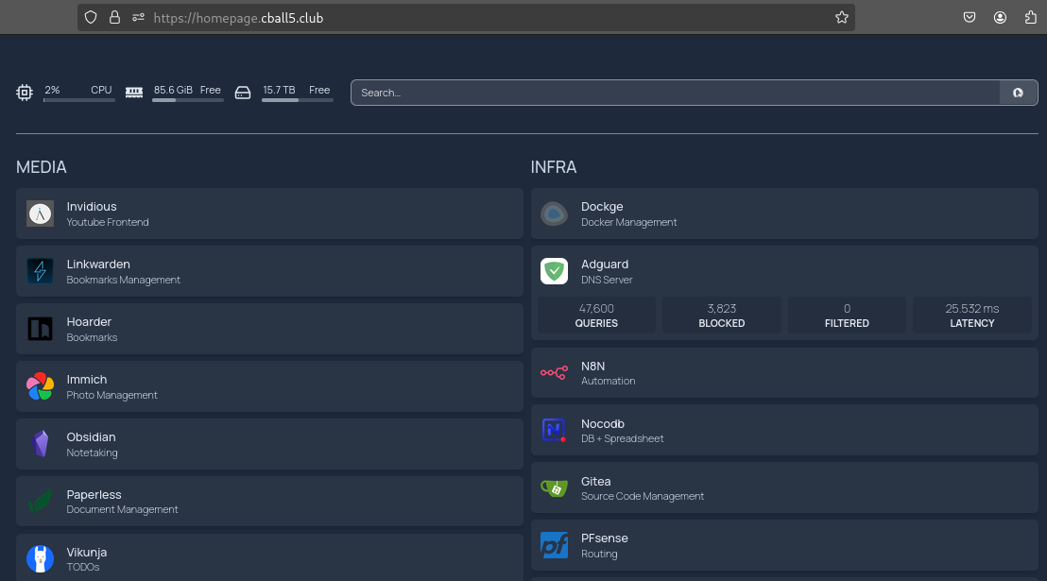
Task: Collapse the INFRA section heading
Action: (554, 167)
